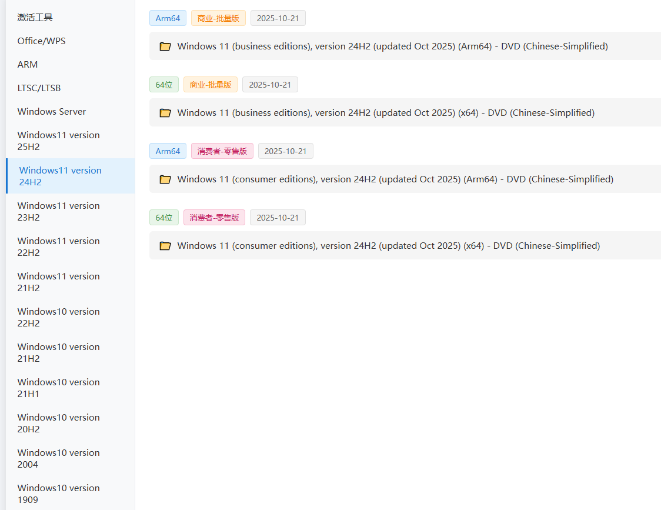This screenshot has height=510, width=661.
Task: Click the first blue Arm64 tag
Action: (x=168, y=18)
